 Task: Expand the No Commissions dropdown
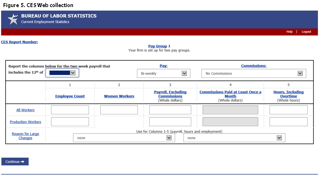(254, 73)
